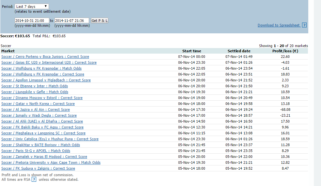The image size is (321, 186).
Task: Click settled date 07-Nov-14 01:49
Action: click(239, 57)
